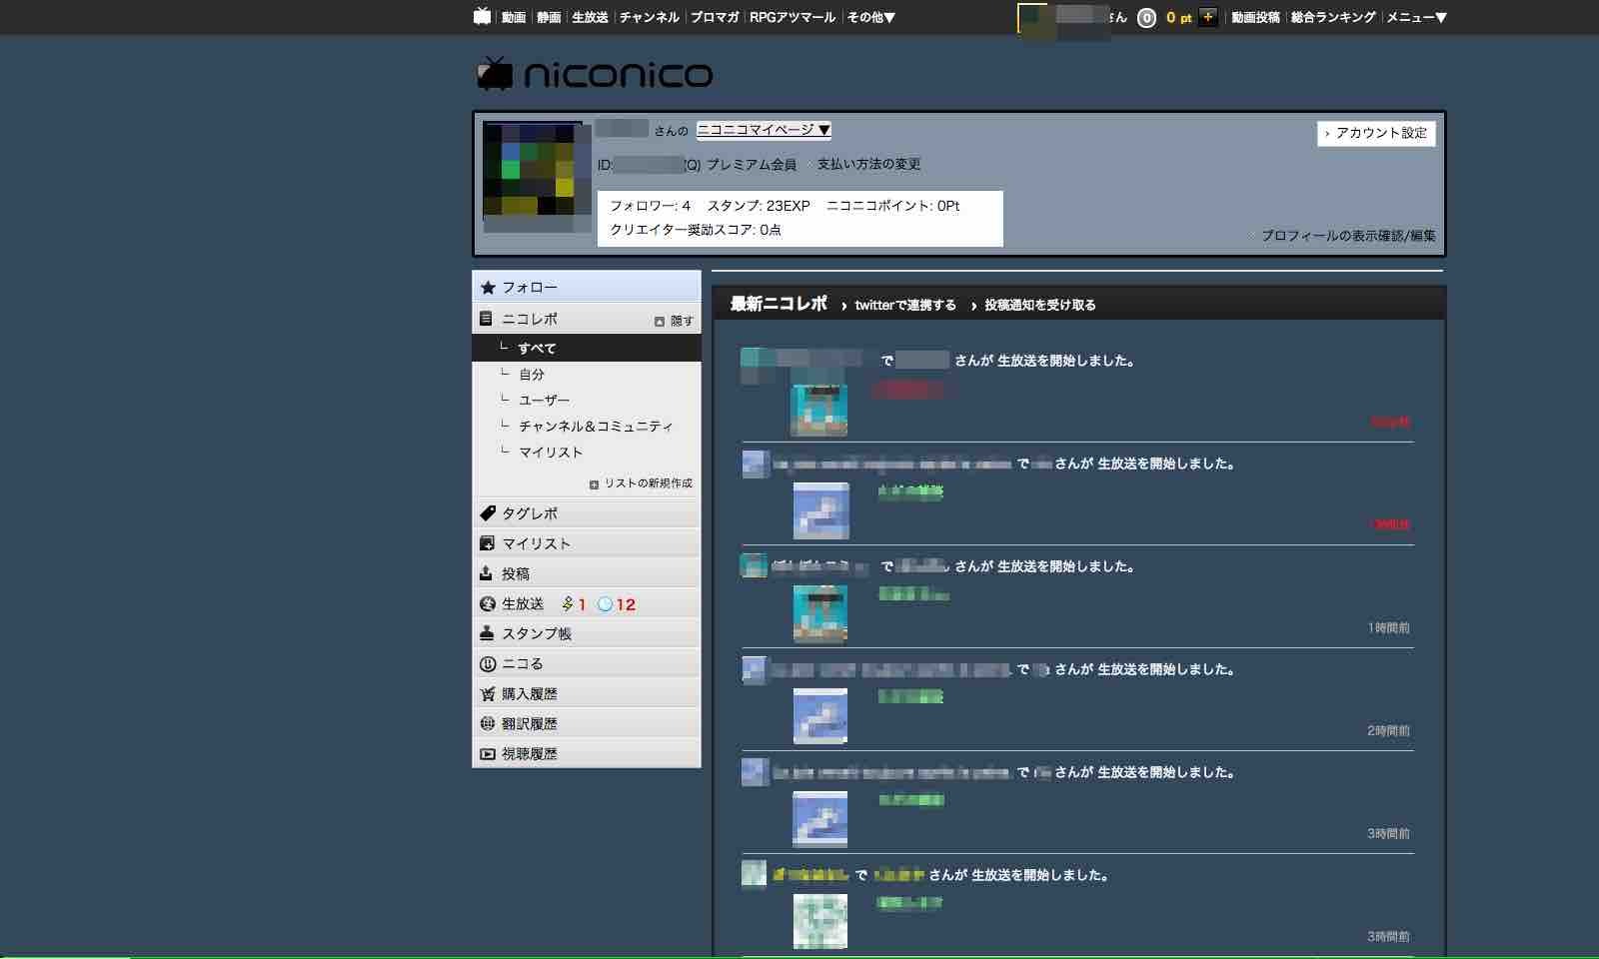1599x959 pixels.
Task: Expand the メニュー▼ dropdown
Action: pos(1417,17)
